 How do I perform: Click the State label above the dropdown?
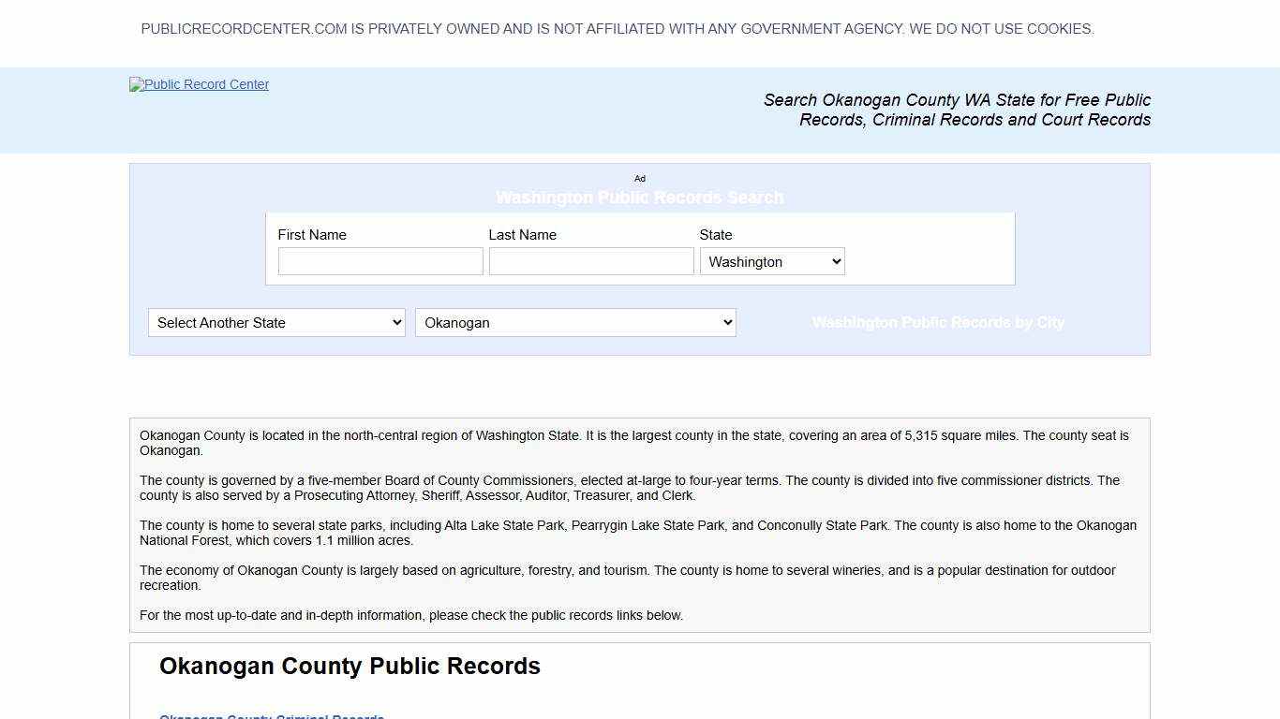715,235
